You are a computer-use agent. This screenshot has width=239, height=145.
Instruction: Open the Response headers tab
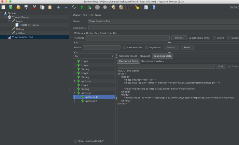pos(152,61)
